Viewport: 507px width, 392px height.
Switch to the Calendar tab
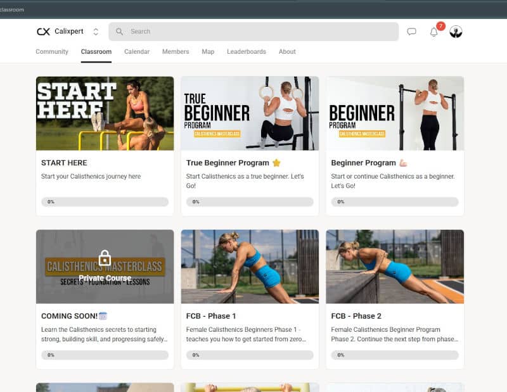tap(137, 51)
